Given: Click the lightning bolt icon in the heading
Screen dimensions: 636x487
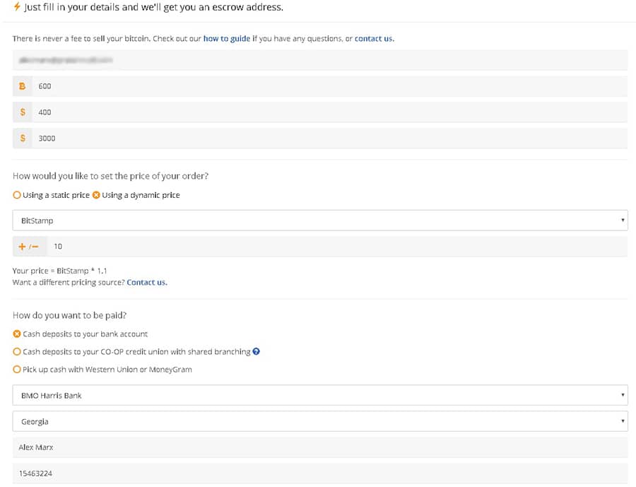Looking at the screenshot, I should 17,7.
